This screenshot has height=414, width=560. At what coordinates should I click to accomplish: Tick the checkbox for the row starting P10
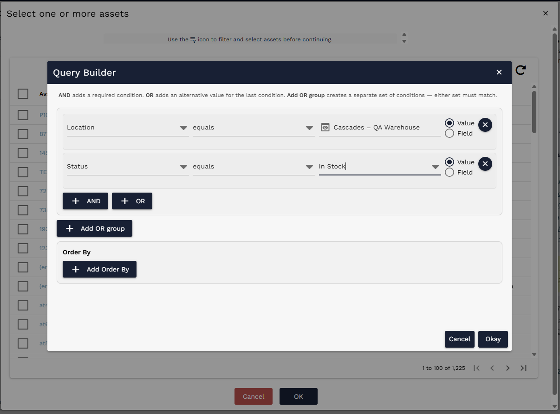pos(23,115)
